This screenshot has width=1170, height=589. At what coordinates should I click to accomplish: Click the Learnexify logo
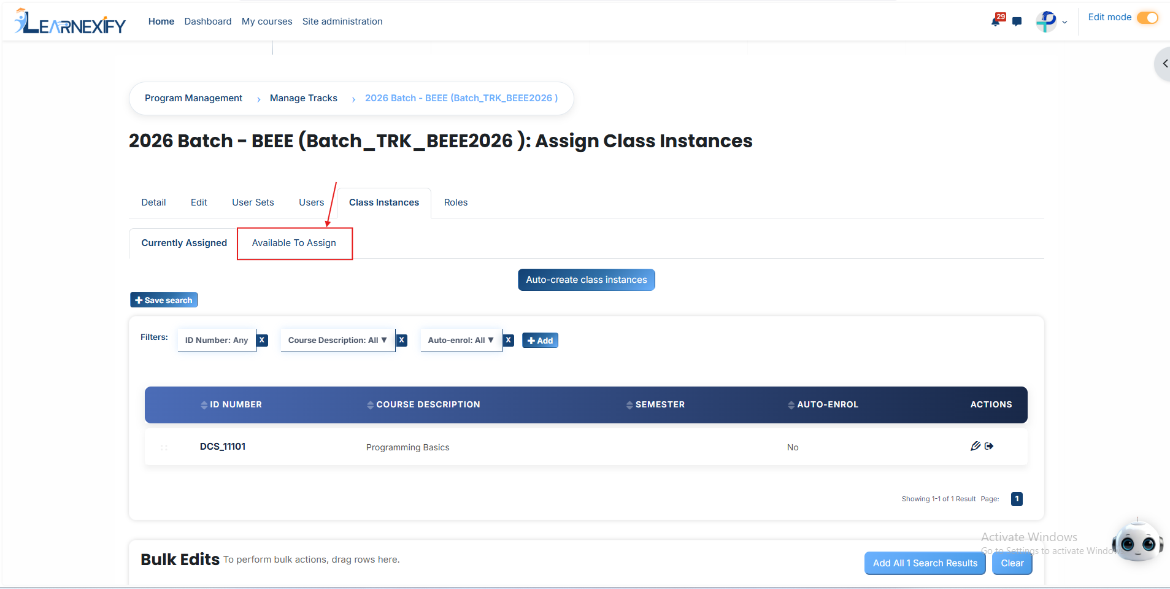[x=71, y=21]
